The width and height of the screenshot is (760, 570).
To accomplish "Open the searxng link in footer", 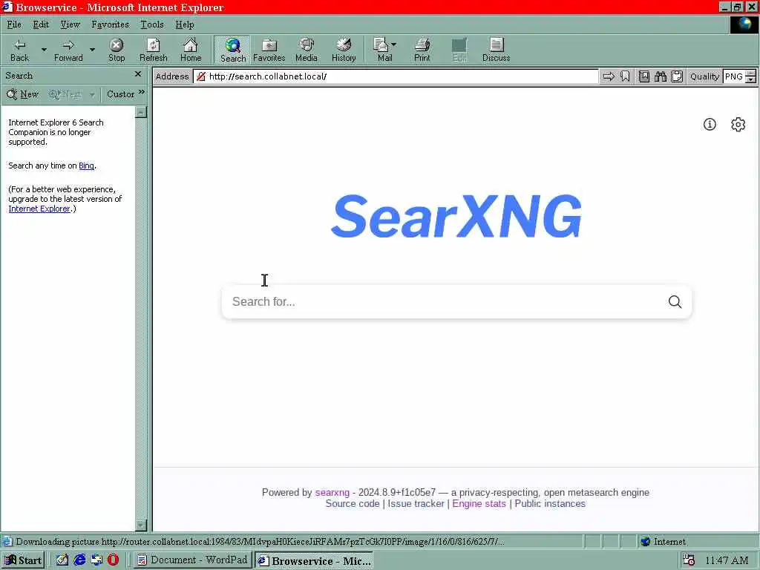I will (332, 493).
